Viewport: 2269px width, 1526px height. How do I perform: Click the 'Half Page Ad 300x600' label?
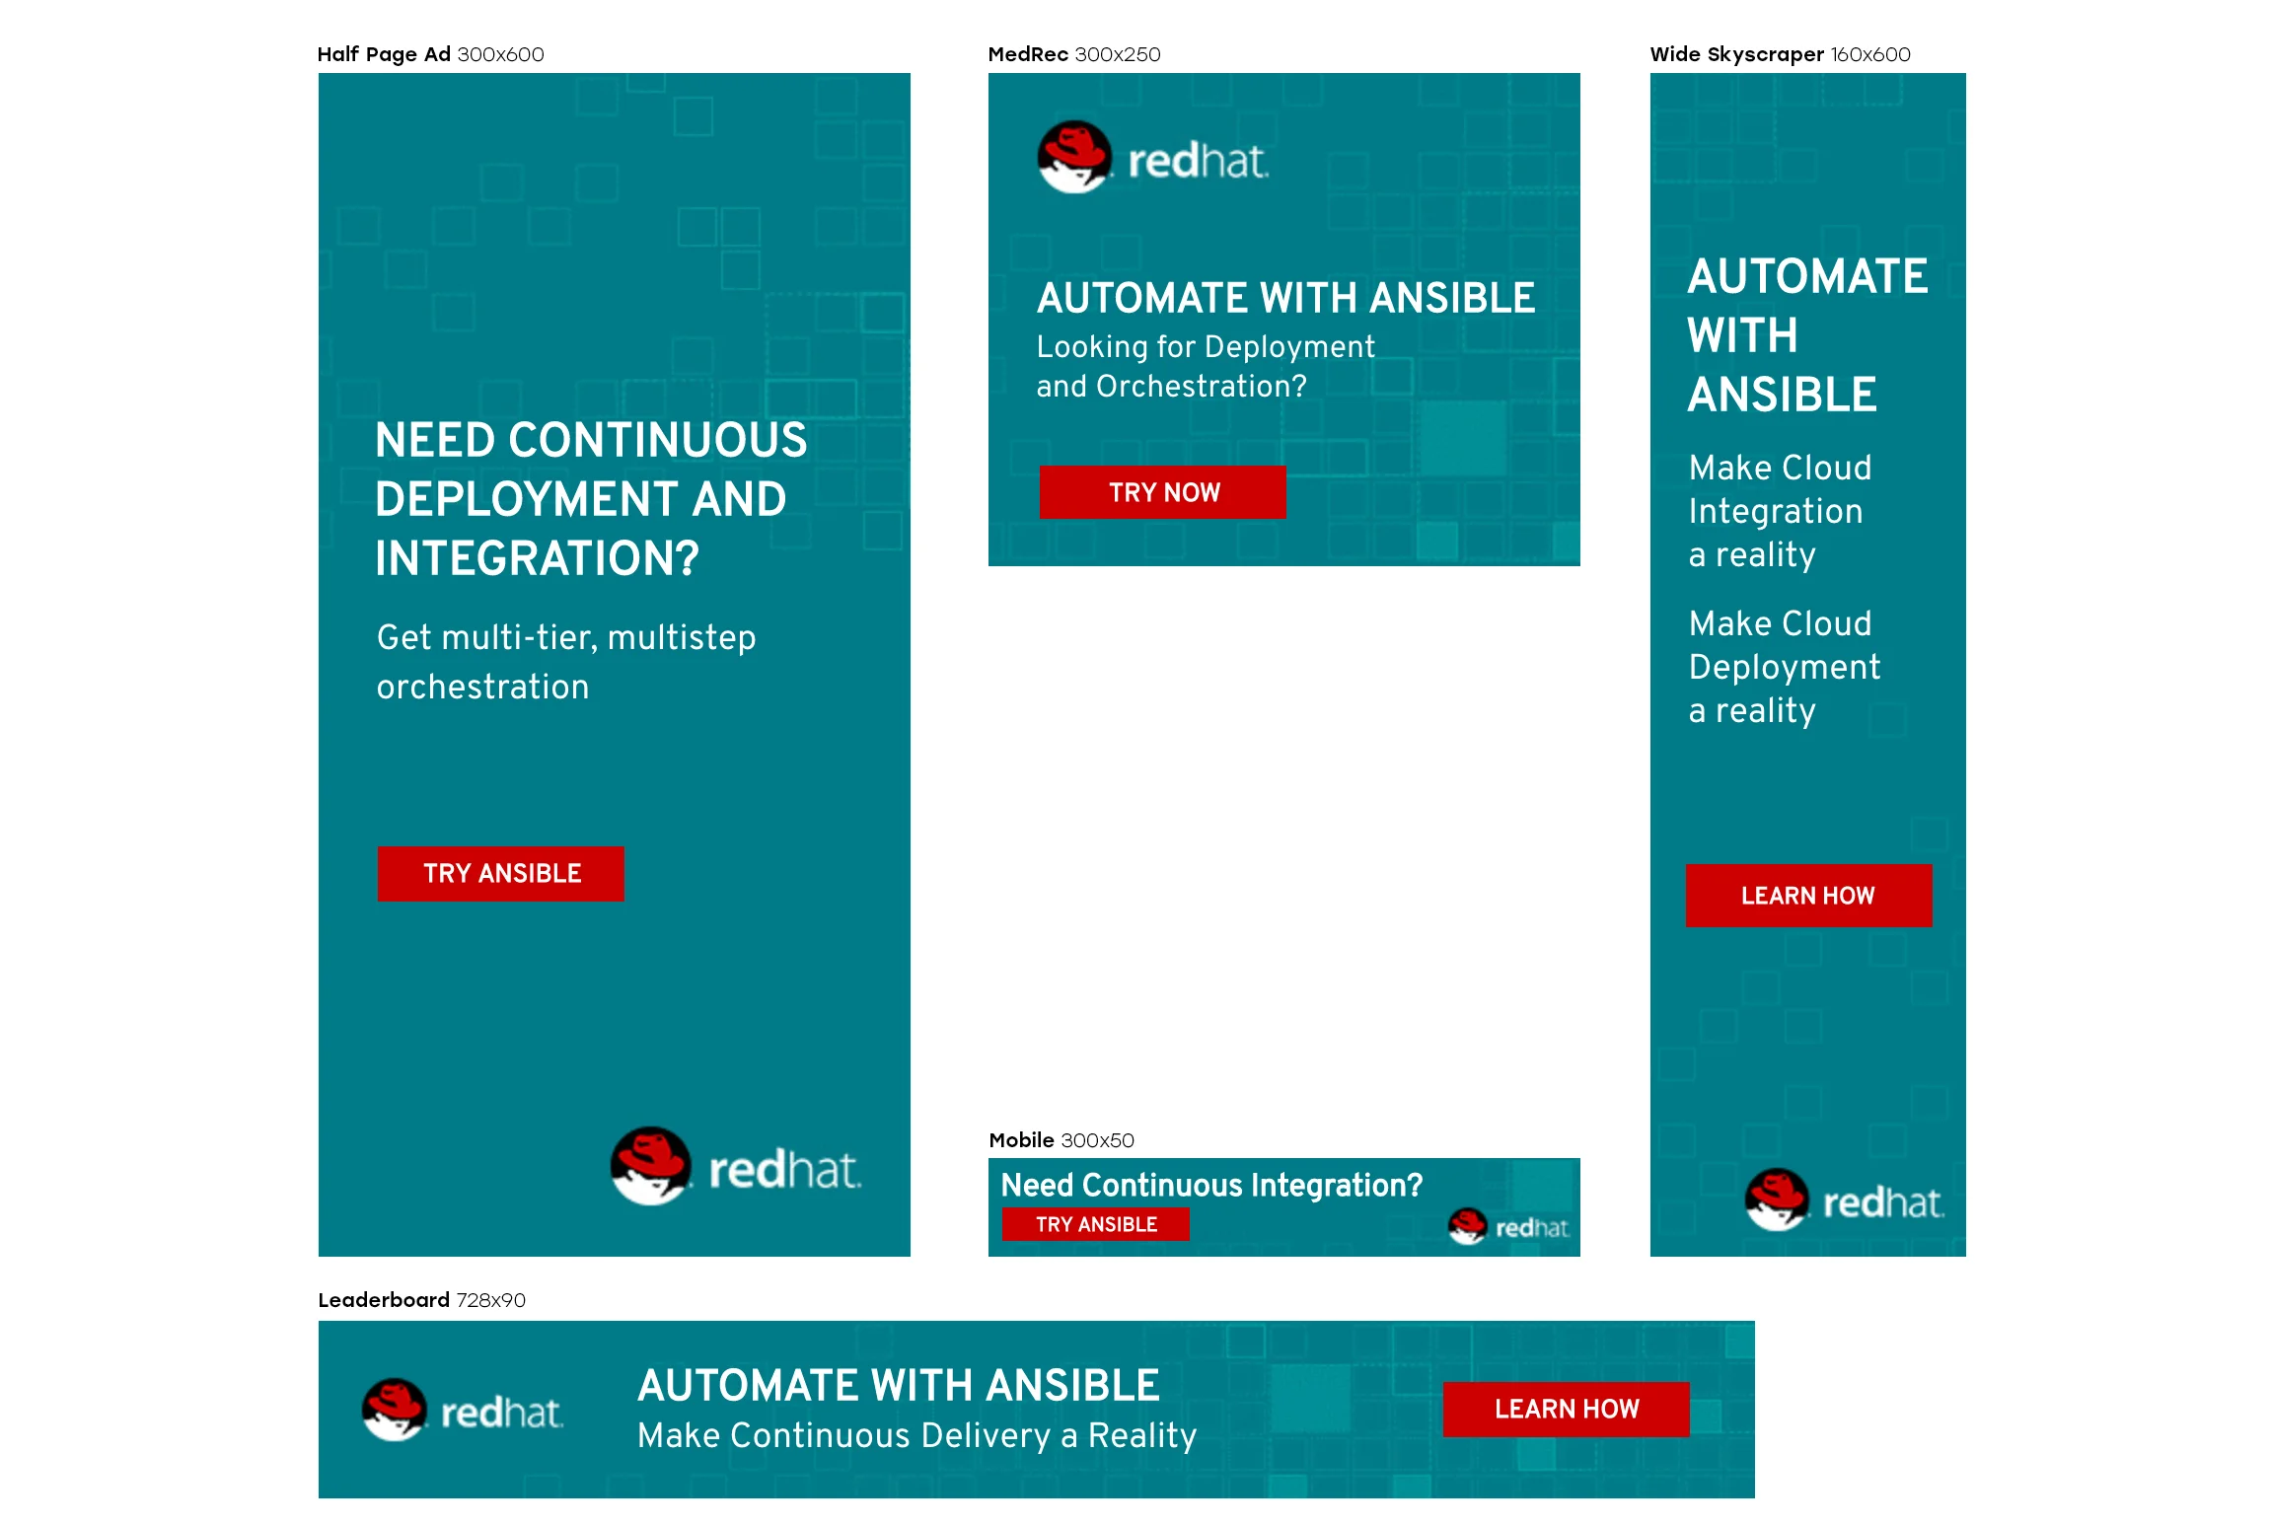click(430, 54)
